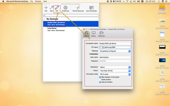Click the Password field
This screenshot has height=106, width=170.
[x=115, y=61]
